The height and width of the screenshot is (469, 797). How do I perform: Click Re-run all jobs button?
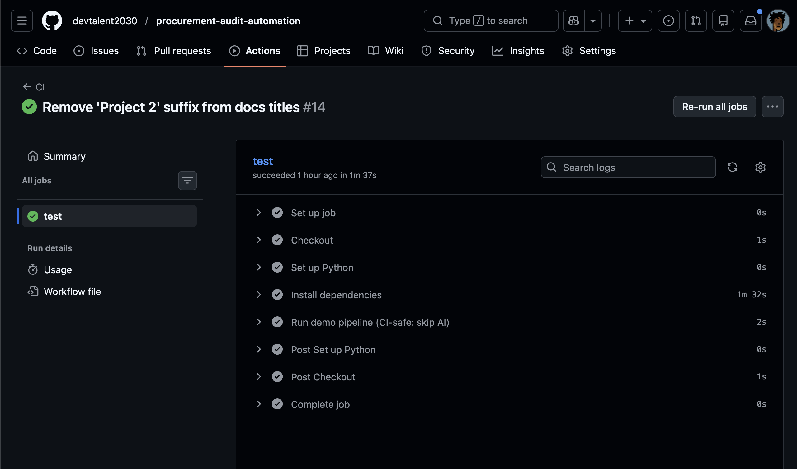pyautogui.click(x=714, y=107)
